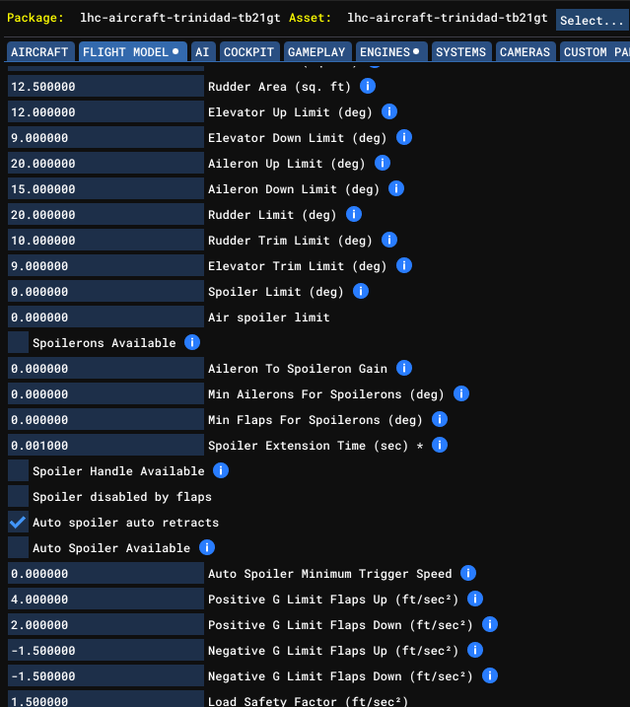The height and width of the screenshot is (707, 630).
Task: Click the Rudder Limit (deg) input
Action: click(x=105, y=215)
